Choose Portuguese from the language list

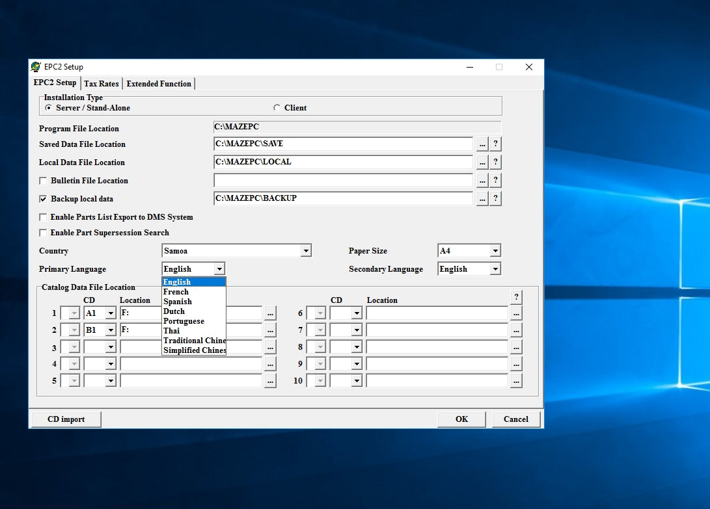184,321
